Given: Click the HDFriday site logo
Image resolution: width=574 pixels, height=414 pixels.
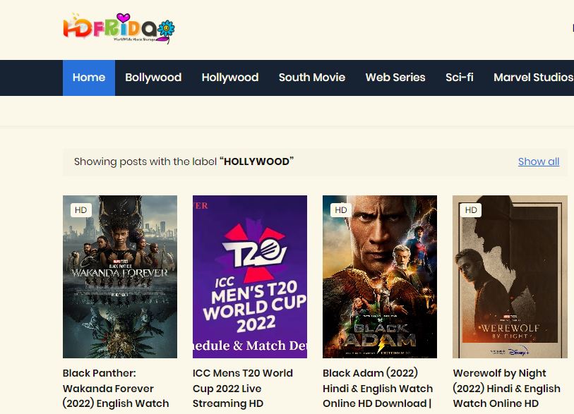Looking at the screenshot, I should click(x=119, y=28).
